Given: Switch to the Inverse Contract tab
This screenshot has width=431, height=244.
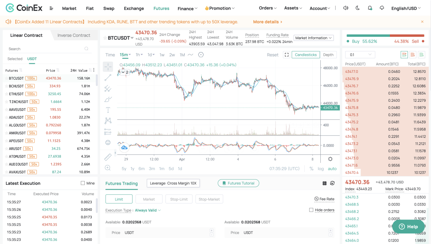Looking at the screenshot, I should pos(74,35).
